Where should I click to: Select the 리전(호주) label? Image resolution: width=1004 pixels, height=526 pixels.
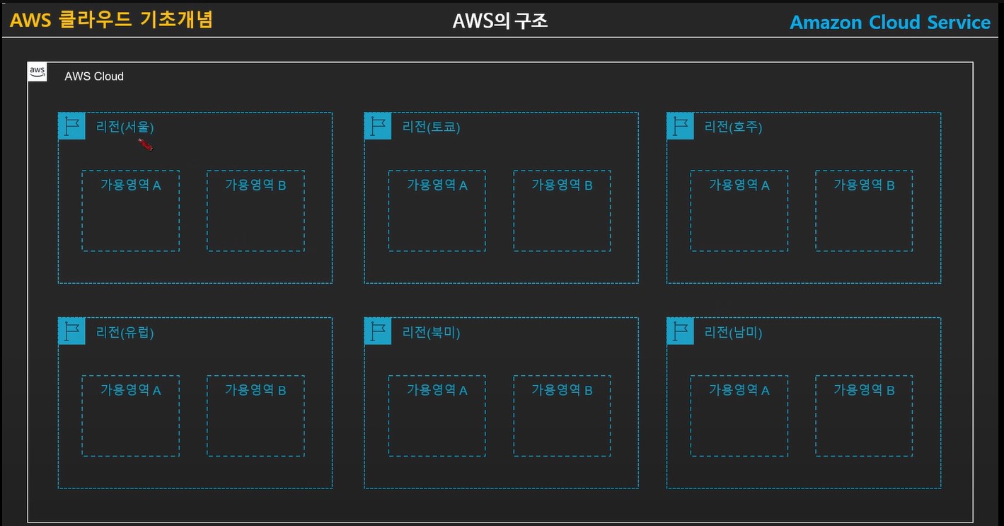point(734,127)
